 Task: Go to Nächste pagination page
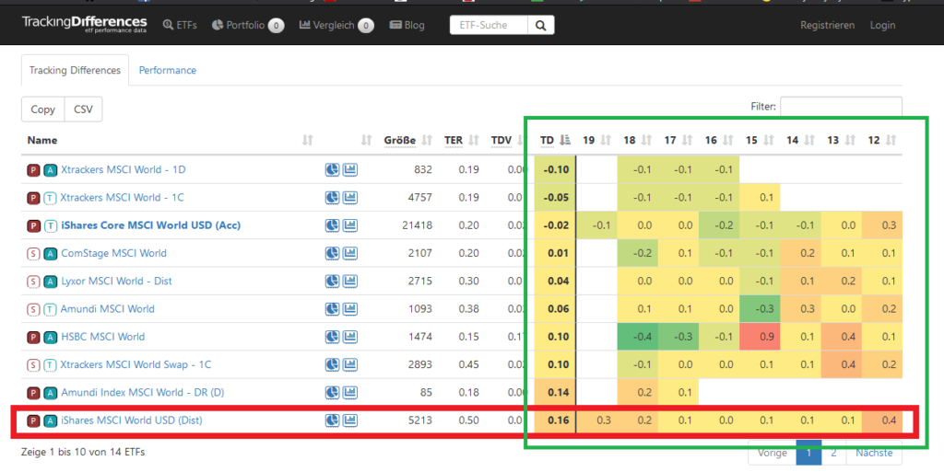[874, 453]
